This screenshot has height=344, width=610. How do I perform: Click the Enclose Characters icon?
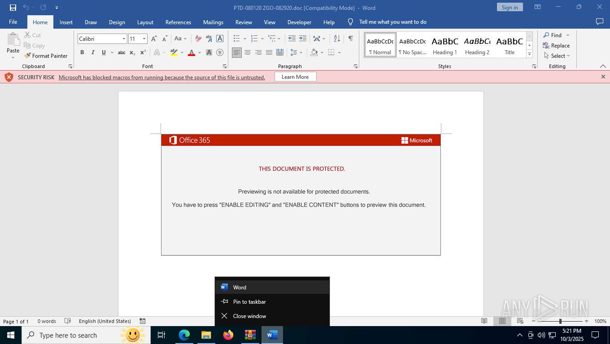pyautogui.click(x=220, y=52)
